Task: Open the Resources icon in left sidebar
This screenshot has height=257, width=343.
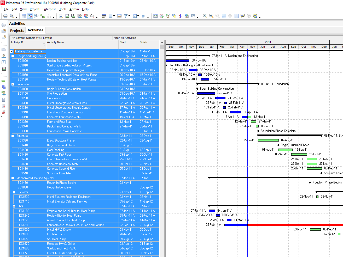Action: click(4, 56)
